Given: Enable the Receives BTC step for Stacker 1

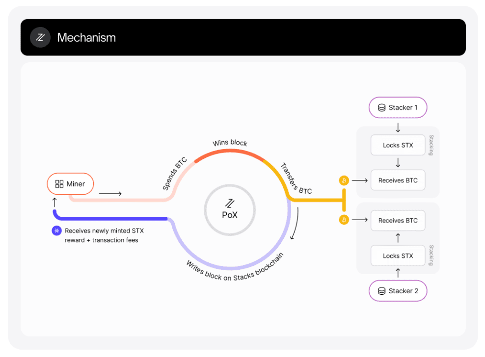Looking at the screenshot, I should 398,180.
